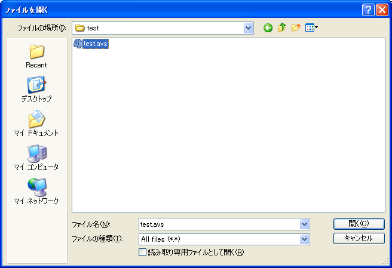Image resolution: width=392 pixels, height=268 pixels.
Task: Click into the ファイル名 text field
Action: coord(218,224)
